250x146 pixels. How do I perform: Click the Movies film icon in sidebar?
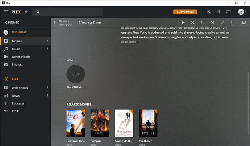pyautogui.click(x=6, y=41)
